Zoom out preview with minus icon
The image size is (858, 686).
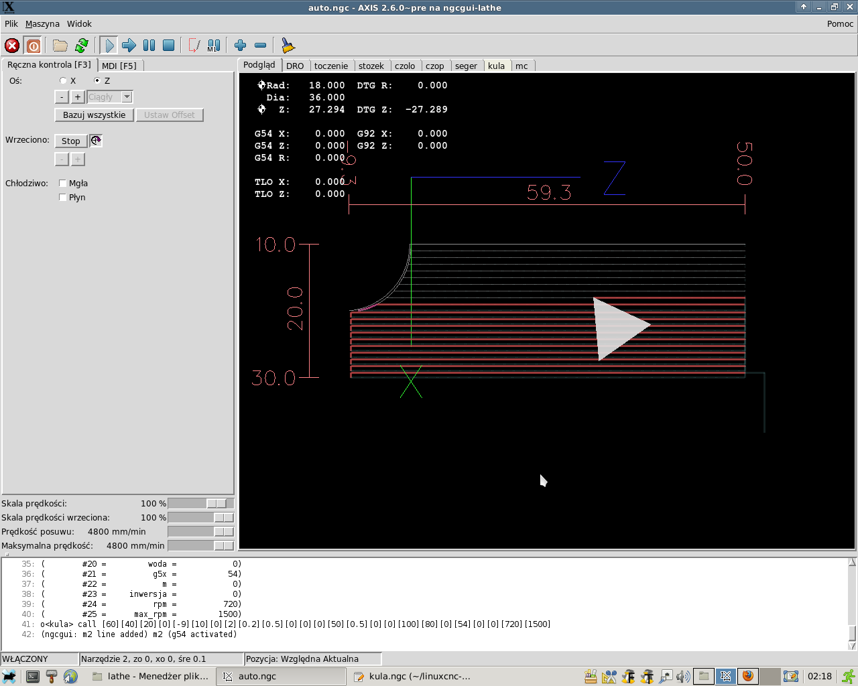[261, 46]
